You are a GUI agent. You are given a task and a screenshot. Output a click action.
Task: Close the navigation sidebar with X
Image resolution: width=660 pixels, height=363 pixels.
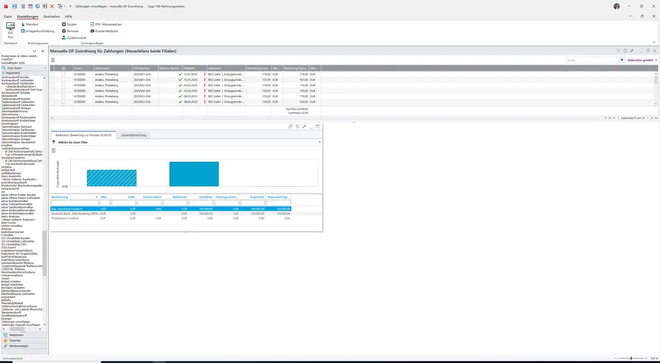[x=42, y=51]
